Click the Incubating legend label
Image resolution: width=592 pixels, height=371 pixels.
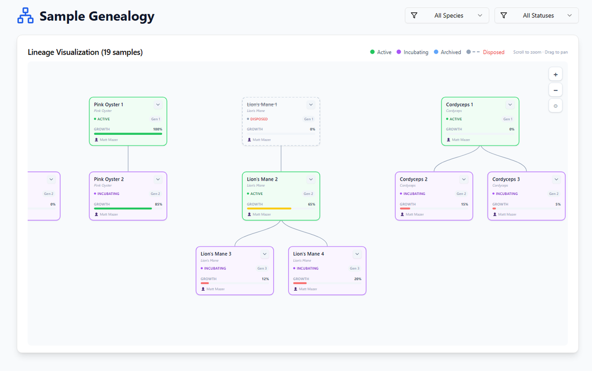[415, 52]
